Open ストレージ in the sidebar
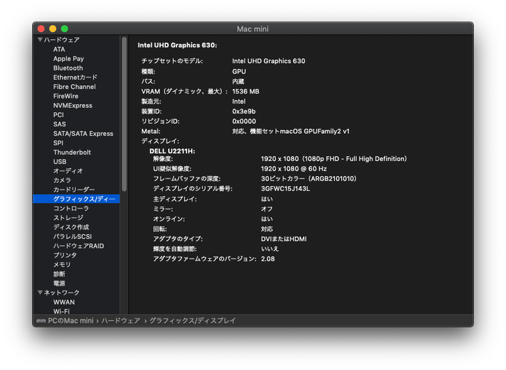506x370 pixels. (68, 218)
